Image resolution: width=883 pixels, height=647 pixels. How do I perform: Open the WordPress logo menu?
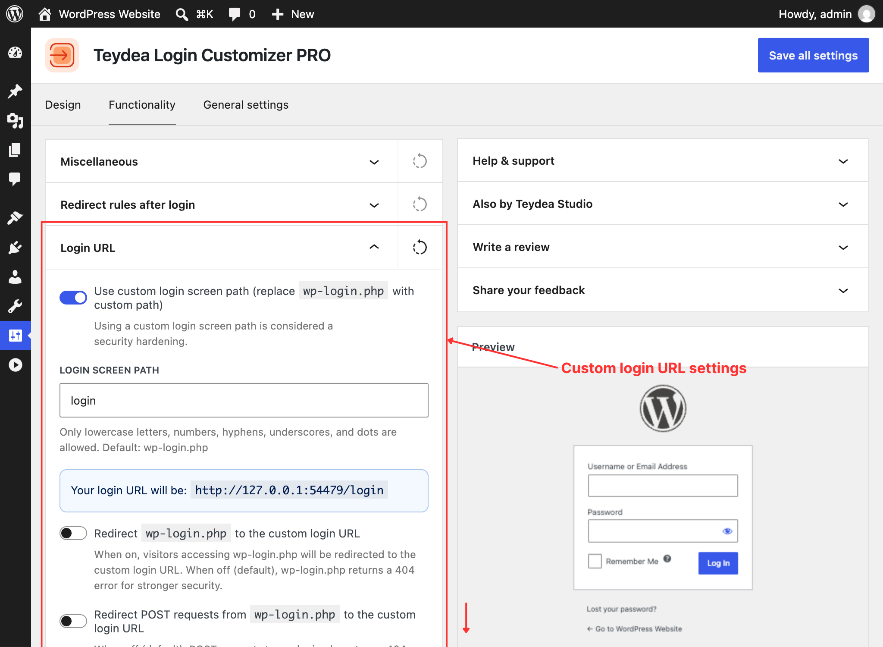coord(15,14)
